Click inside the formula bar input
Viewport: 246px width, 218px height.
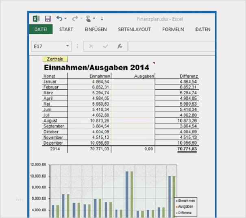point(171,46)
